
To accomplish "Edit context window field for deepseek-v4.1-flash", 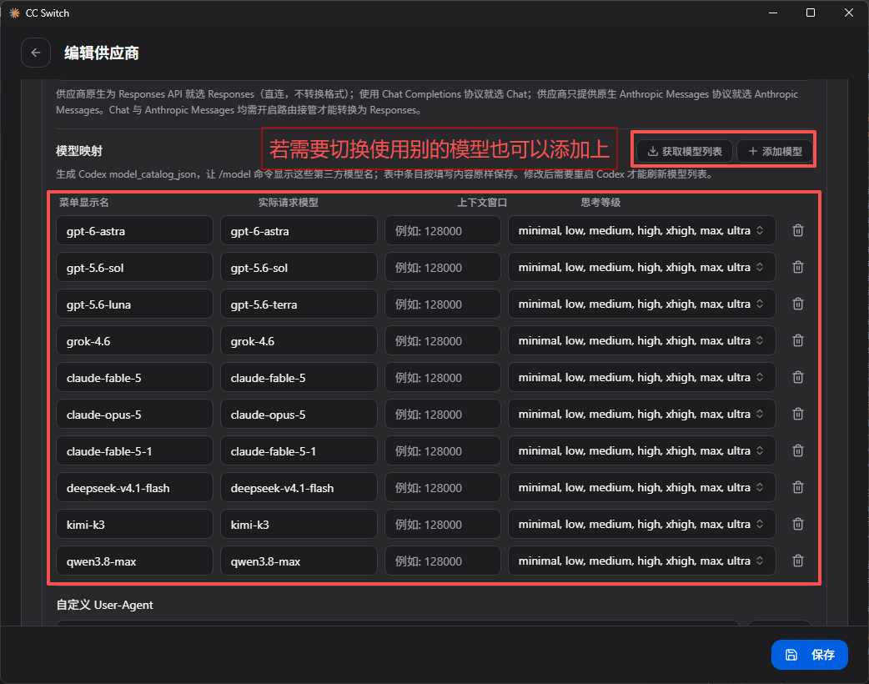I will point(443,488).
